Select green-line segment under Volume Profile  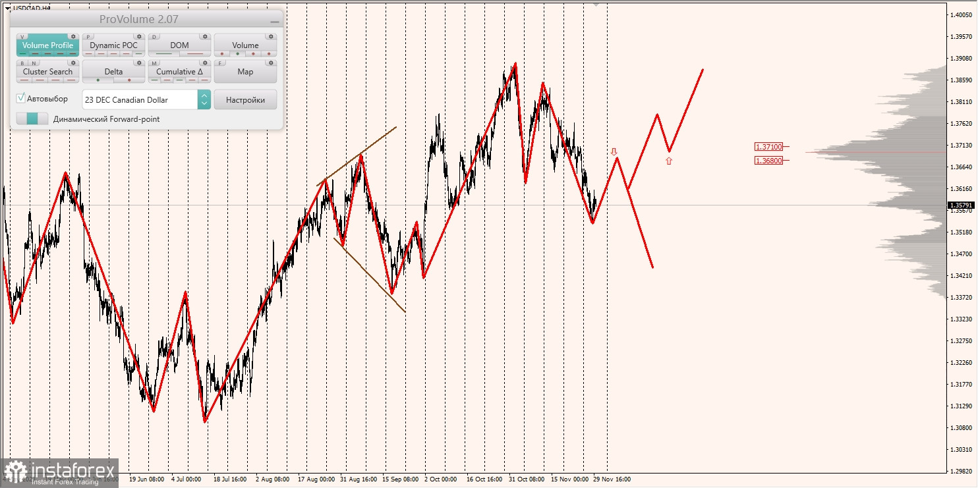pyautogui.click(x=22, y=53)
